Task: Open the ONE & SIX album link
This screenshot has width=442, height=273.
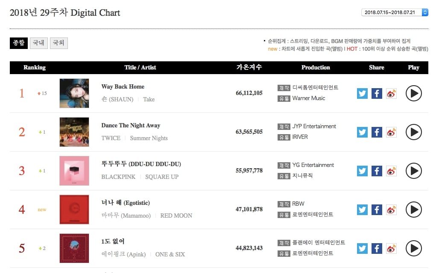Action: click(x=170, y=254)
